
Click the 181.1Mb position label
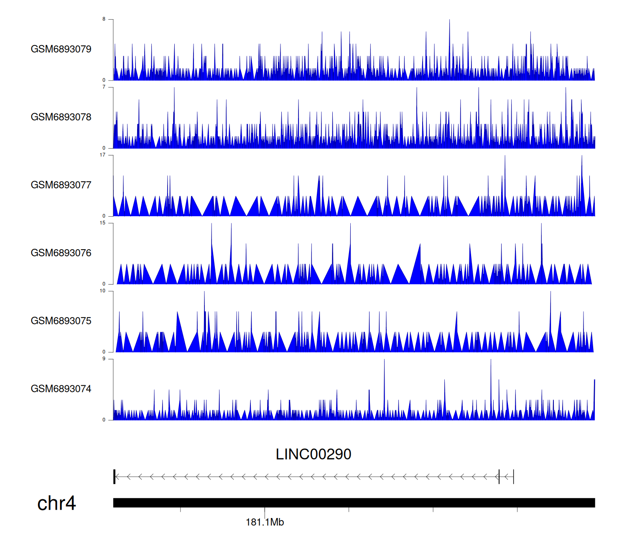265,522
